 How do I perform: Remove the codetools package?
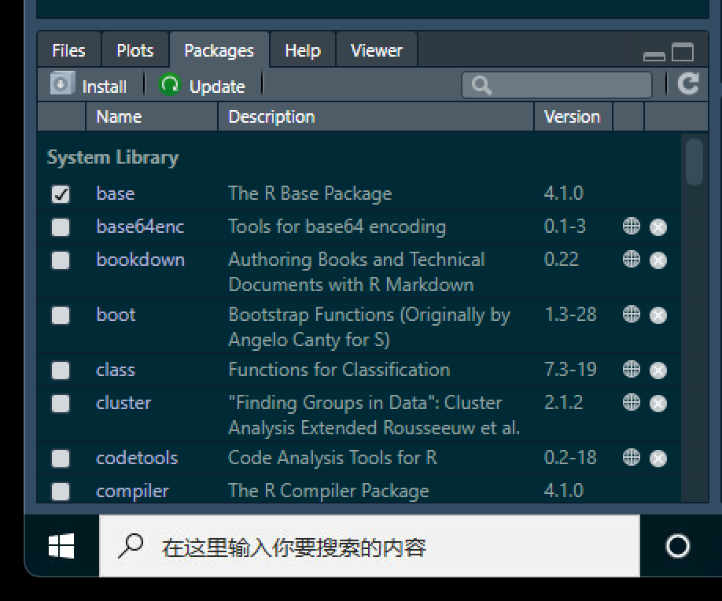tap(658, 459)
